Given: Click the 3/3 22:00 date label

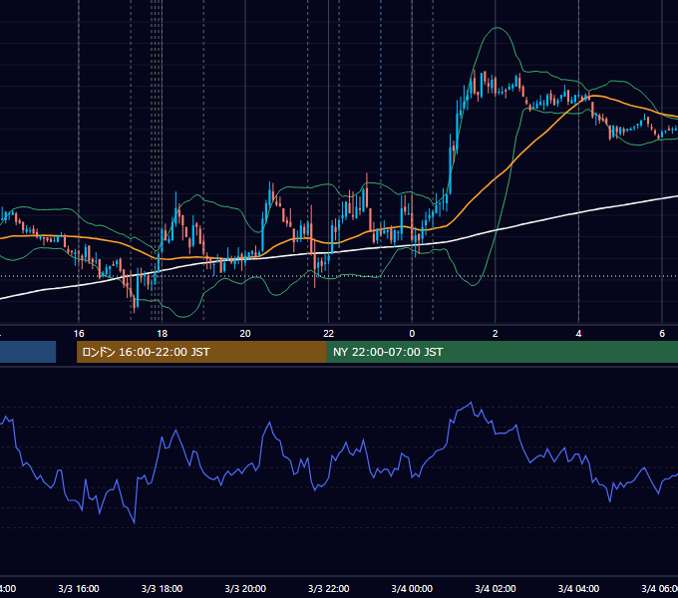Looking at the screenshot, I should [x=329, y=588].
